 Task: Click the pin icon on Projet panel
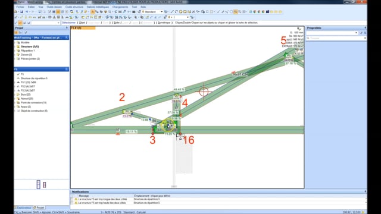pos(67,28)
